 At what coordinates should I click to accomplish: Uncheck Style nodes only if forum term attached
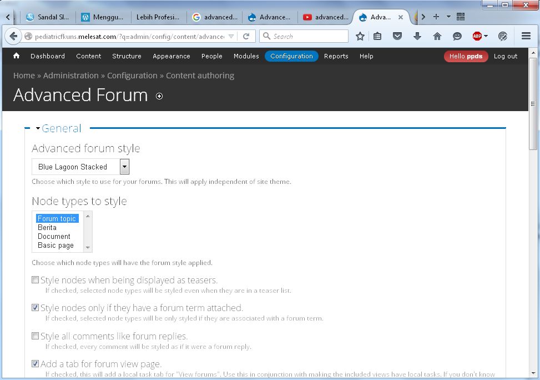pos(36,308)
